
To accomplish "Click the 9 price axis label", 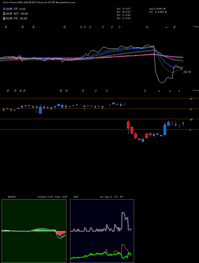I will point(190,130).
